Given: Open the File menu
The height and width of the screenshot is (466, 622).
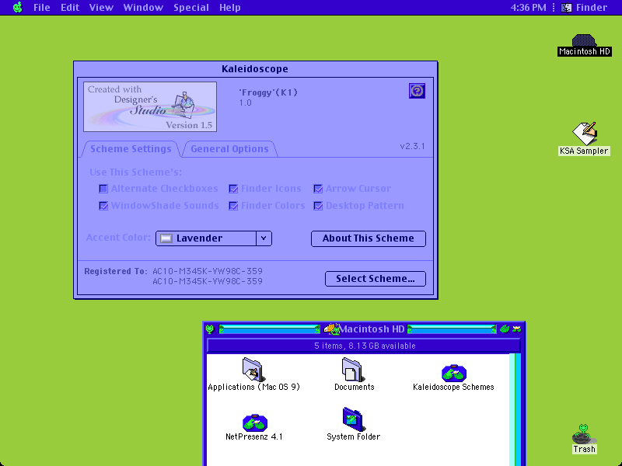Looking at the screenshot, I should (x=42, y=7).
